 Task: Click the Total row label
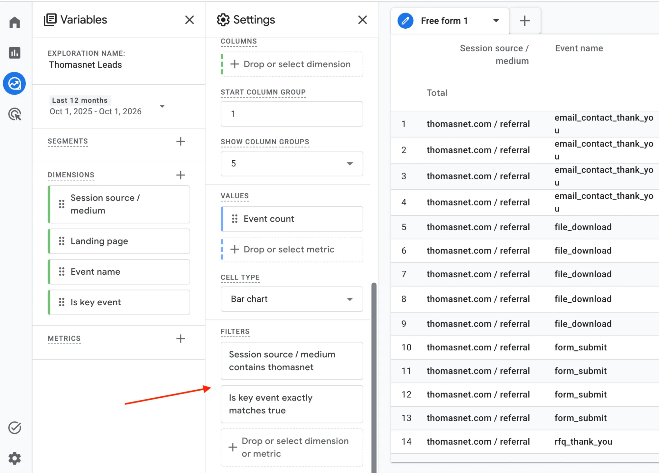pos(437,93)
